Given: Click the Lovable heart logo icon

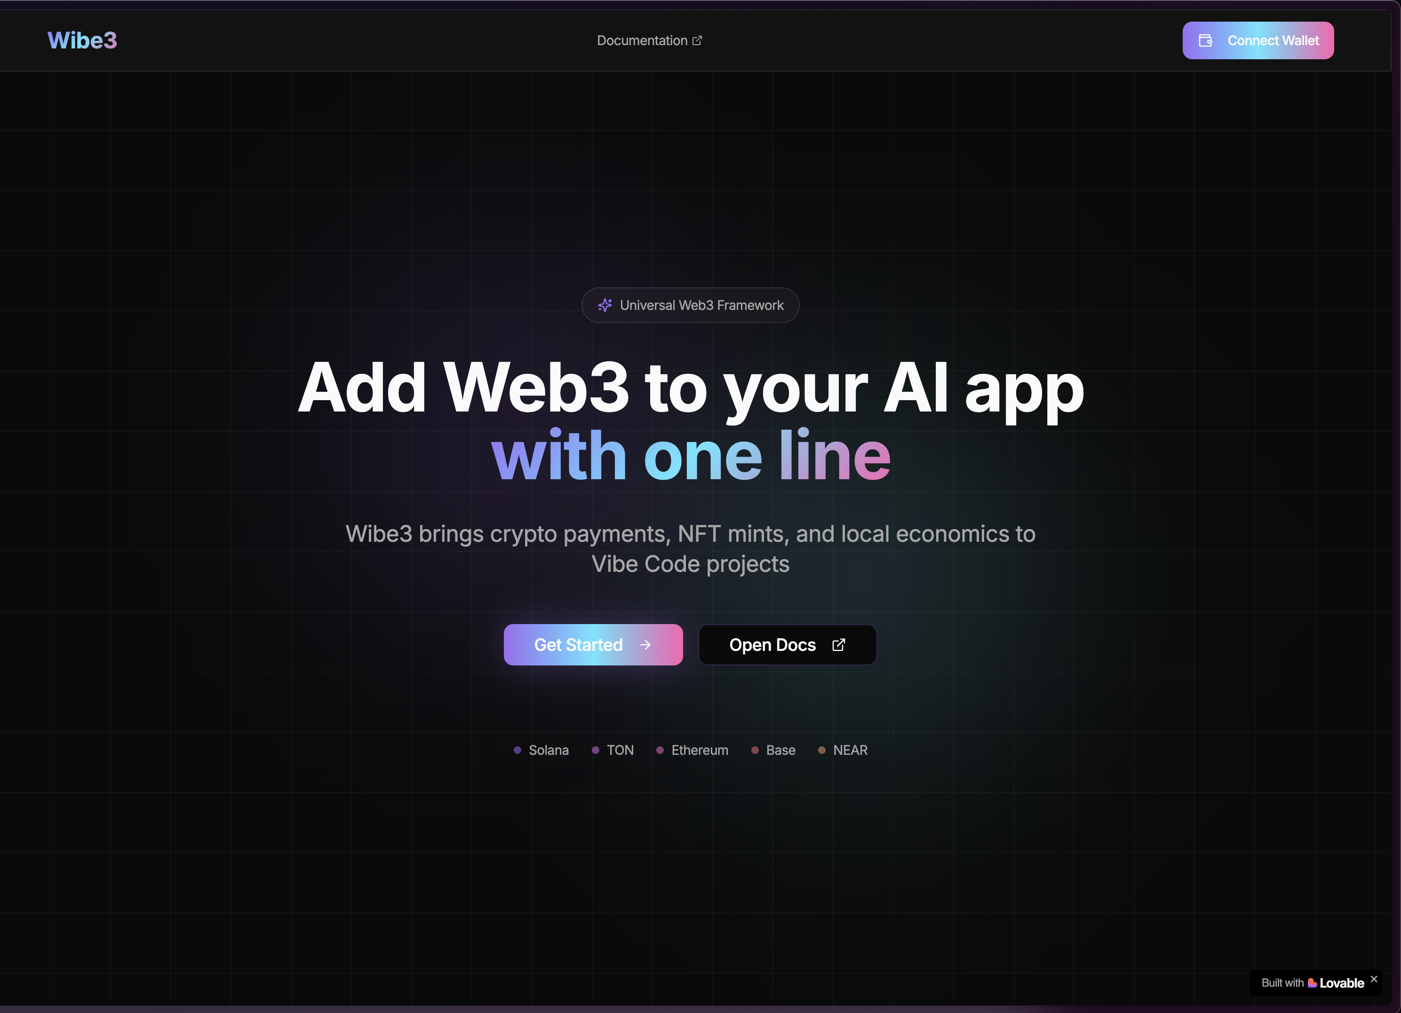Looking at the screenshot, I should (1312, 983).
